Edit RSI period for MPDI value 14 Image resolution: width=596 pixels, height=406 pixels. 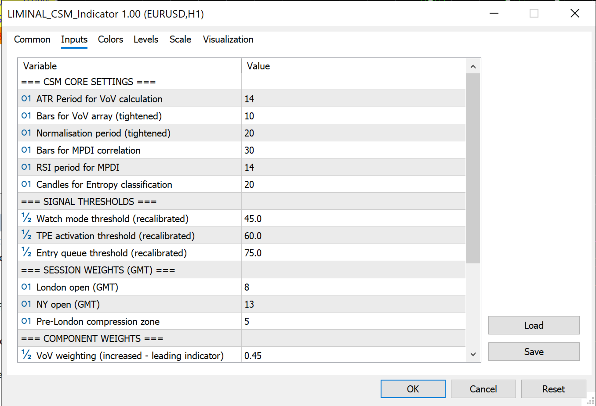pyautogui.click(x=353, y=167)
